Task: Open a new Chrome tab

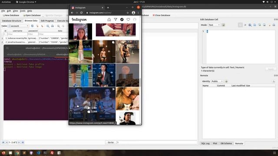Action: click(x=108, y=8)
